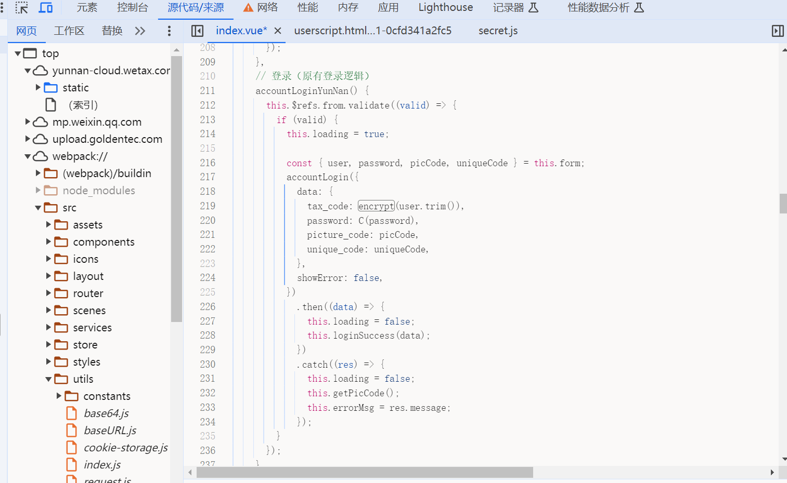Expand the store folder

click(48, 345)
